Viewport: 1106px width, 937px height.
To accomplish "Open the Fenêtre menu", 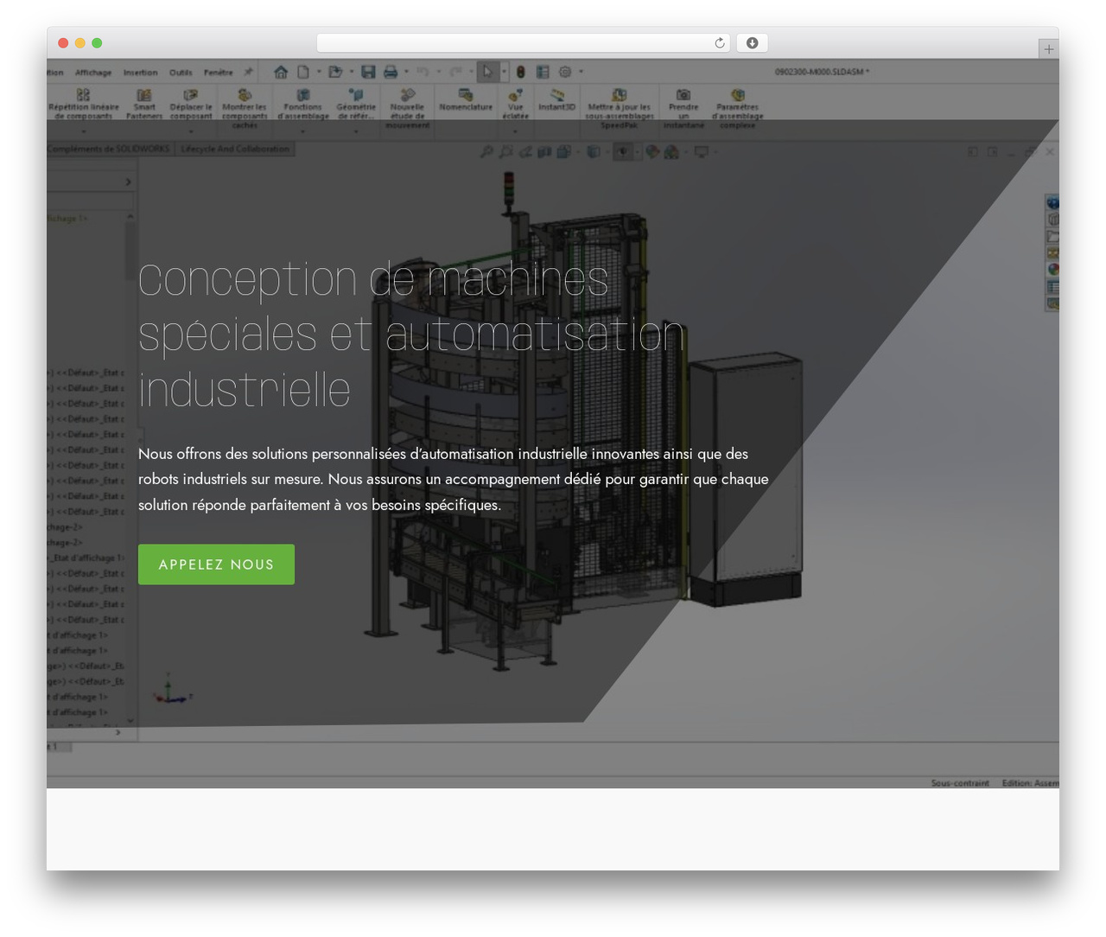I will pyautogui.click(x=219, y=73).
